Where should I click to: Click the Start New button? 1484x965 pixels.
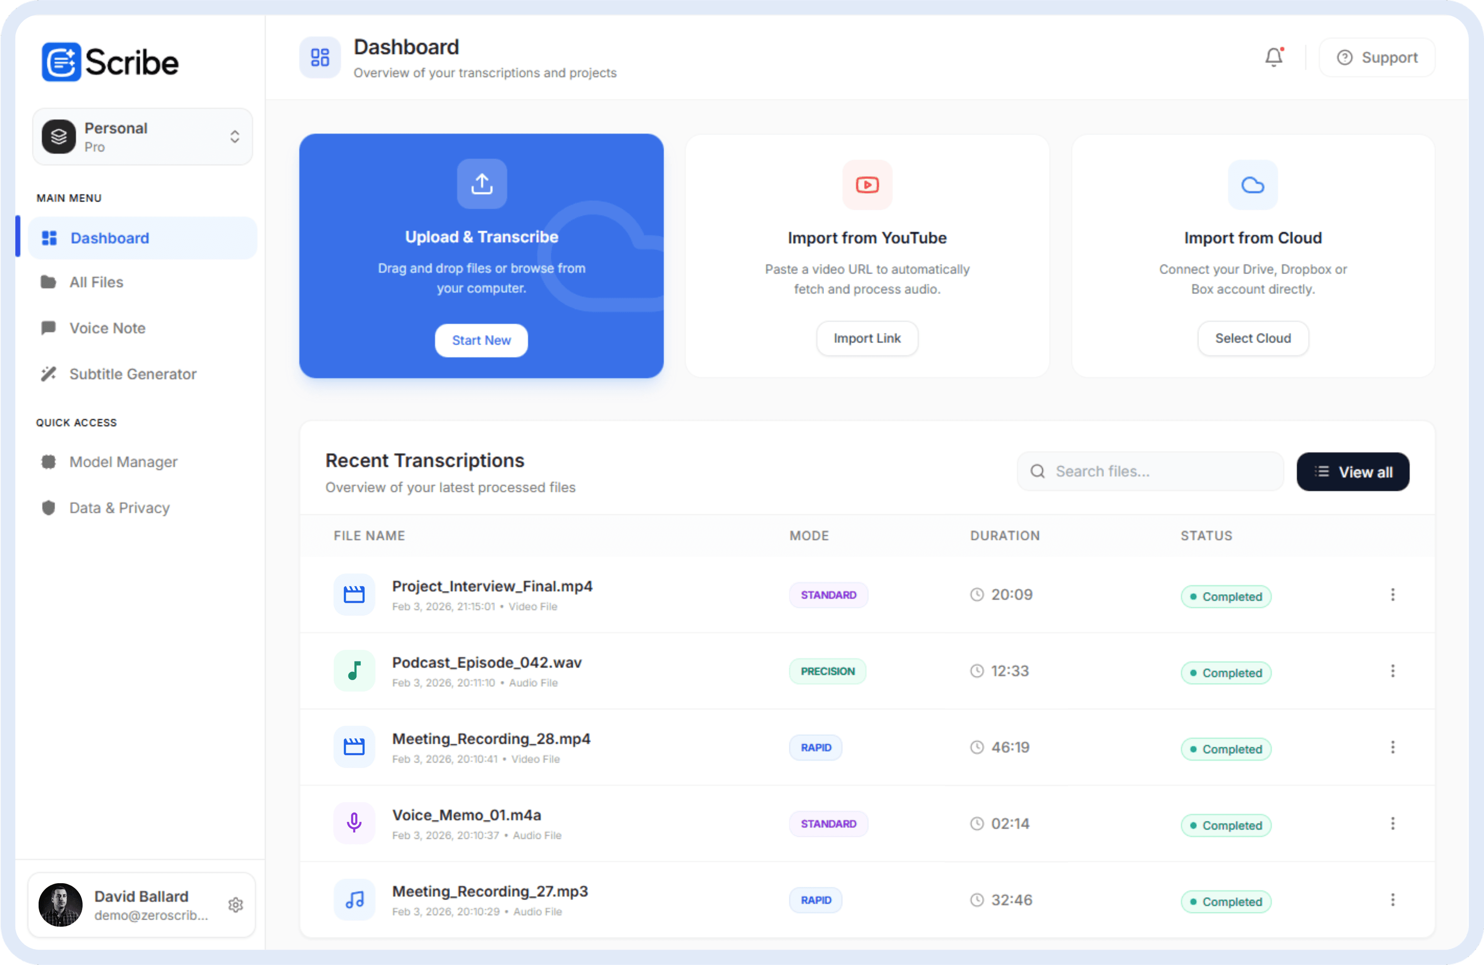tap(481, 340)
